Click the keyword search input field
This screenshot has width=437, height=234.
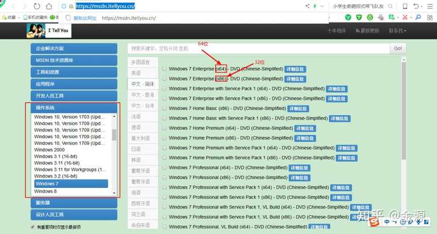(x=259, y=48)
